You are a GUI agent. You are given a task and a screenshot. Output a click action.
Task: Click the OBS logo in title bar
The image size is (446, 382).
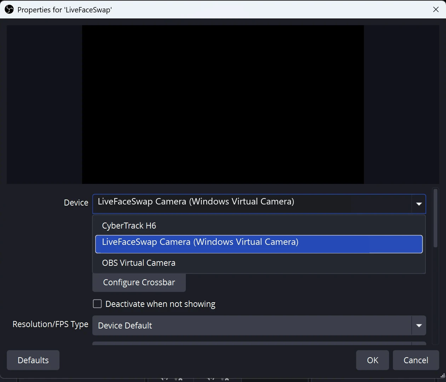click(x=9, y=10)
